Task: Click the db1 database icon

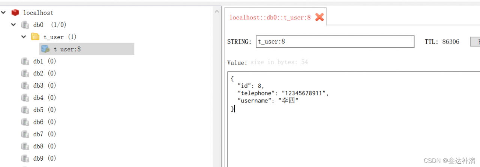Action: pos(25,61)
